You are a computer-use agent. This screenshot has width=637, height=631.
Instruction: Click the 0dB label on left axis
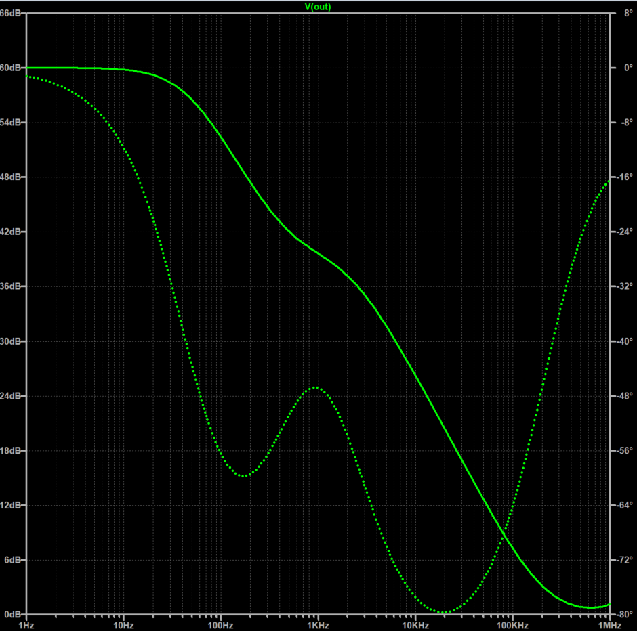14,614
